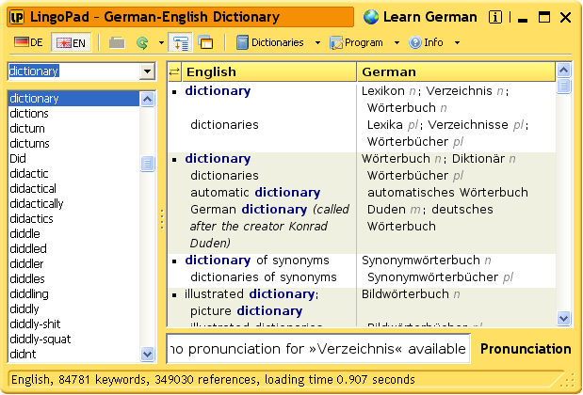Select diddly-squat in the word list
This screenshot has height=395, width=583.
tap(73, 339)
